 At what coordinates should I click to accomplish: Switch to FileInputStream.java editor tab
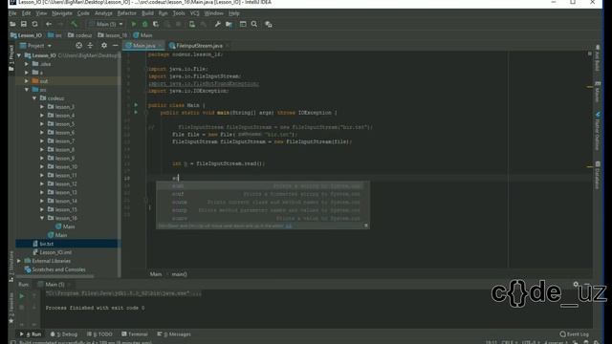[x=199, y=46]
